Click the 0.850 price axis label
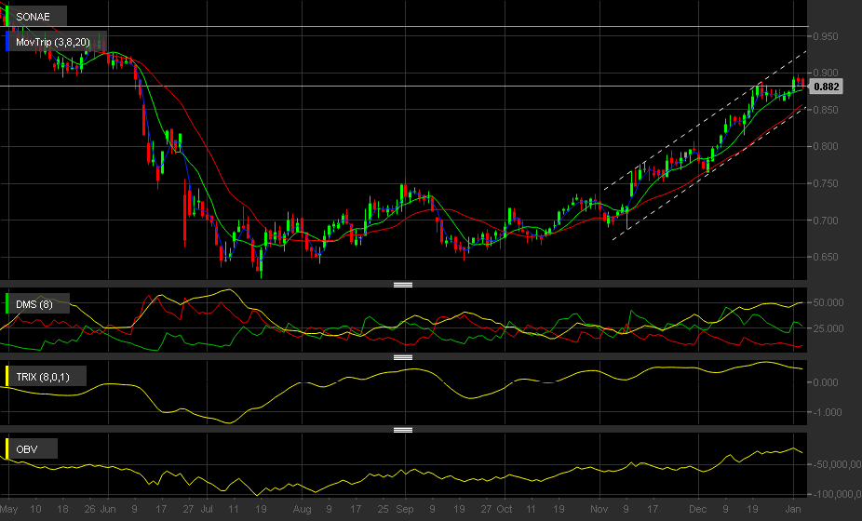 [826, 110]
